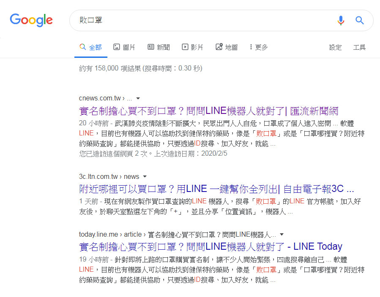Screen dimensions: 380x297
Task: Click the newspaper icon beside 新聞
Action: pos(151,47)
